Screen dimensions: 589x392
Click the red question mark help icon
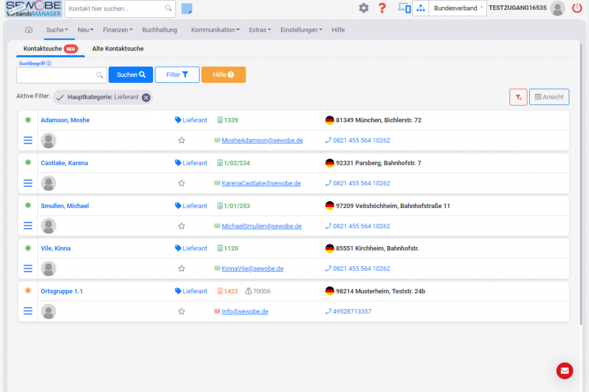382,8
